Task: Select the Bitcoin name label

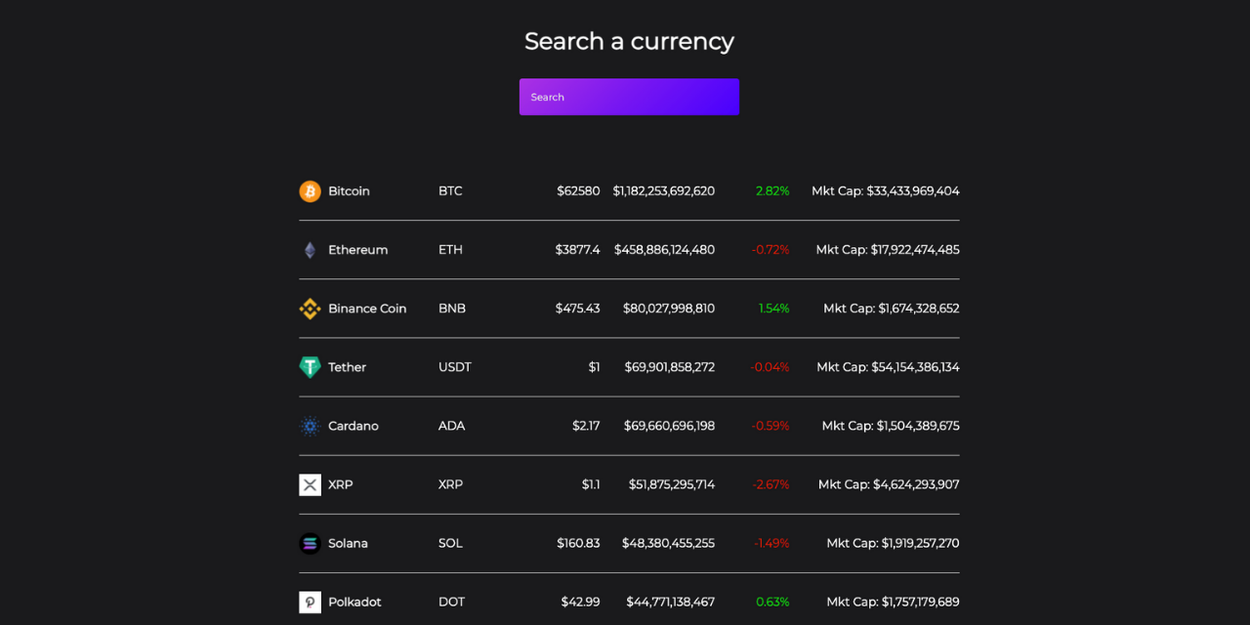Action: [349, 191]
